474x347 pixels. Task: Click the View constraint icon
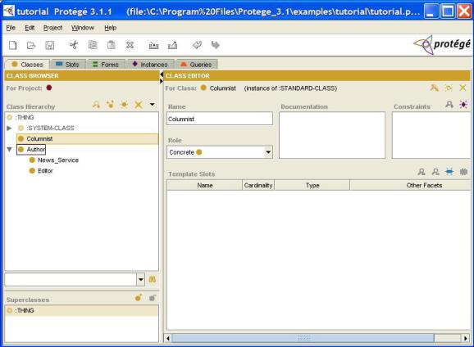point(449,105)
